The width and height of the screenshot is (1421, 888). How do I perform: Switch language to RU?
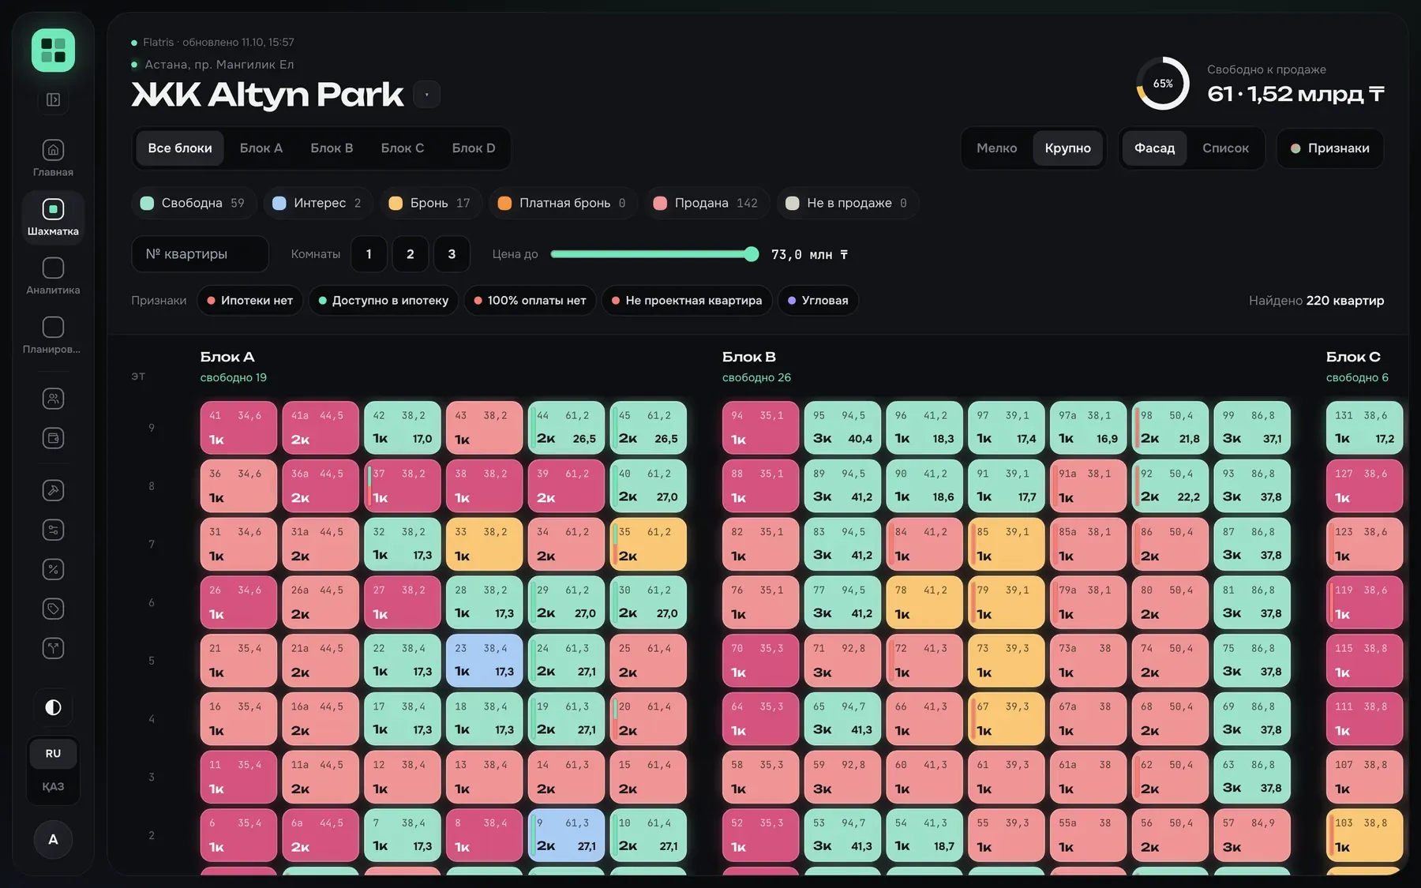pos(53,754)
